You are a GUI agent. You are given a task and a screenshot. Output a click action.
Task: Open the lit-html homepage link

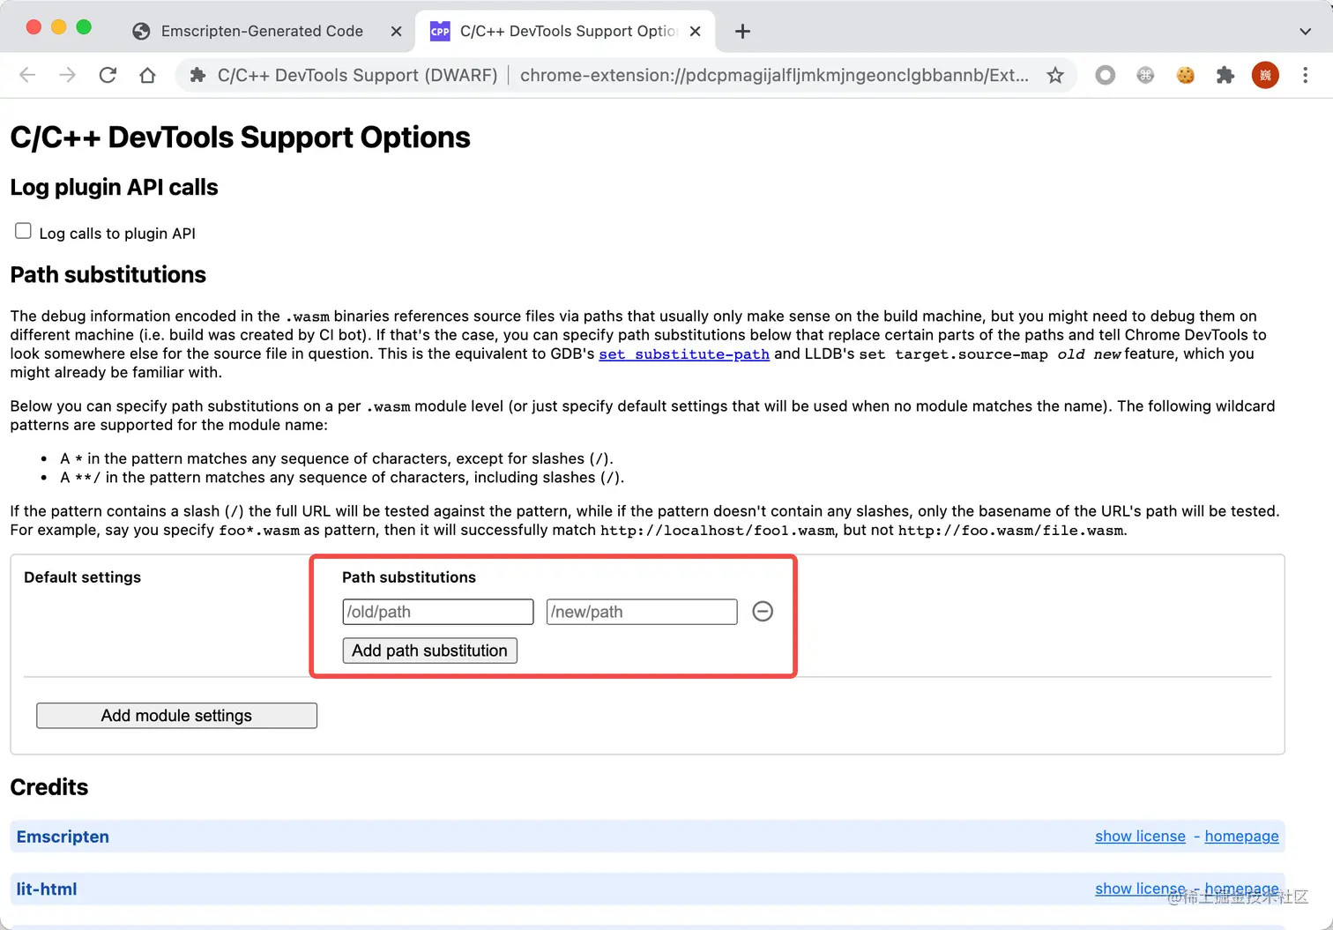1241,889
